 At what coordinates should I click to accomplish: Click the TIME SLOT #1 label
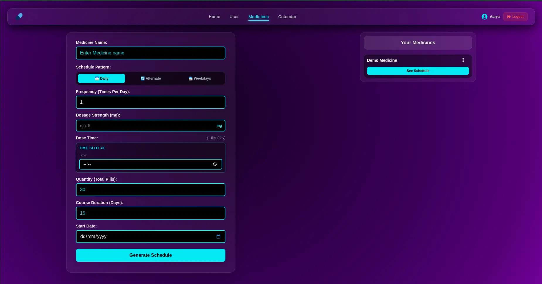[x=92, y=148]
